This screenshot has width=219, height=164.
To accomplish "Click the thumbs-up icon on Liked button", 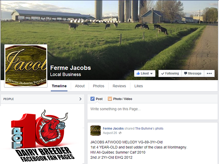I will point(138,73).
